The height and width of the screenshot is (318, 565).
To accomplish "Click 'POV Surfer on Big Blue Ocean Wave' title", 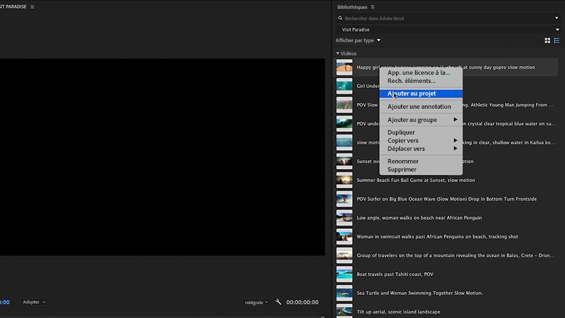I will 446,199.
